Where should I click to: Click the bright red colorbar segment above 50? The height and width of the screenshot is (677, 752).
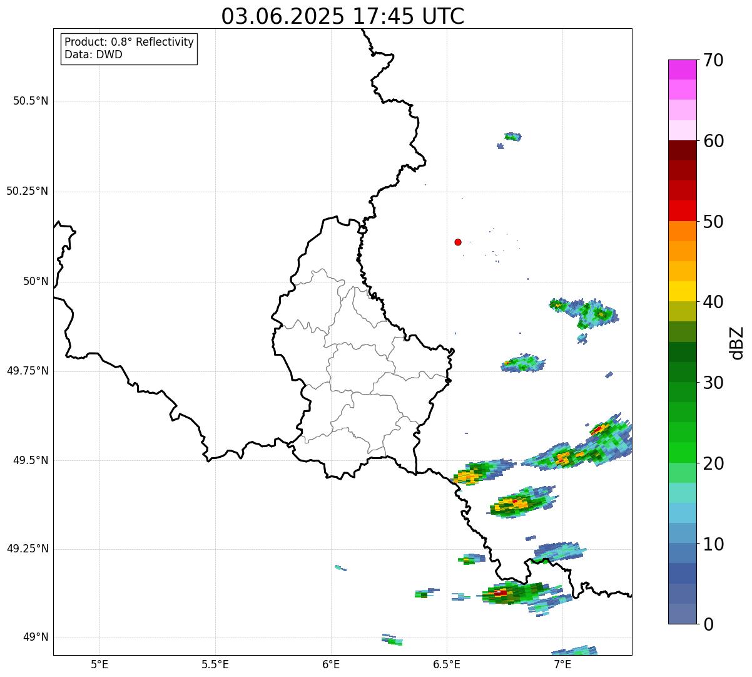tap(682, 211)
